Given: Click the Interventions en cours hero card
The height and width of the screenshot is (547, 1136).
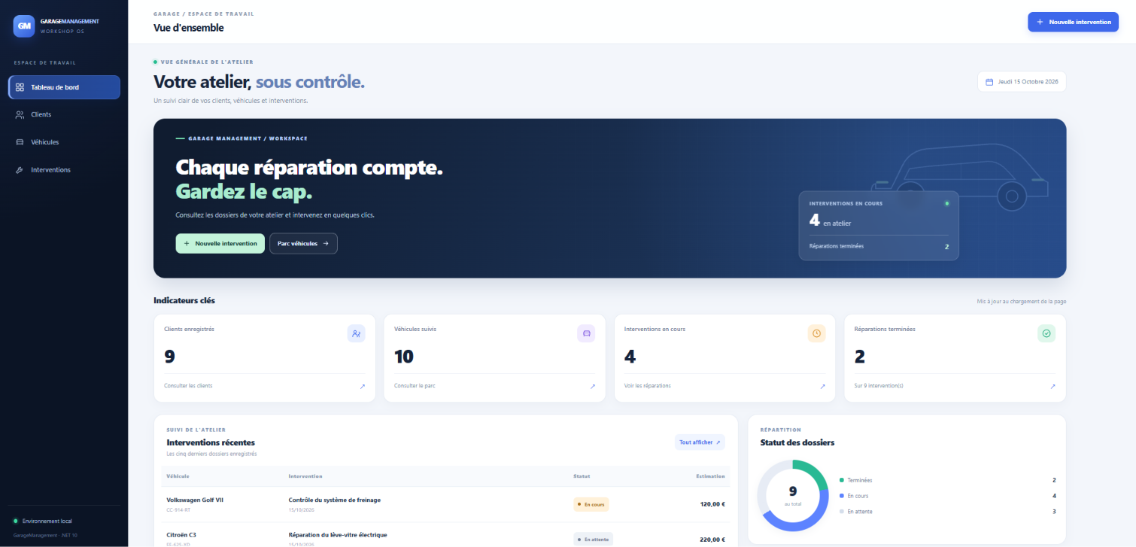Looking at the screenshot, I should click(879, 226).
